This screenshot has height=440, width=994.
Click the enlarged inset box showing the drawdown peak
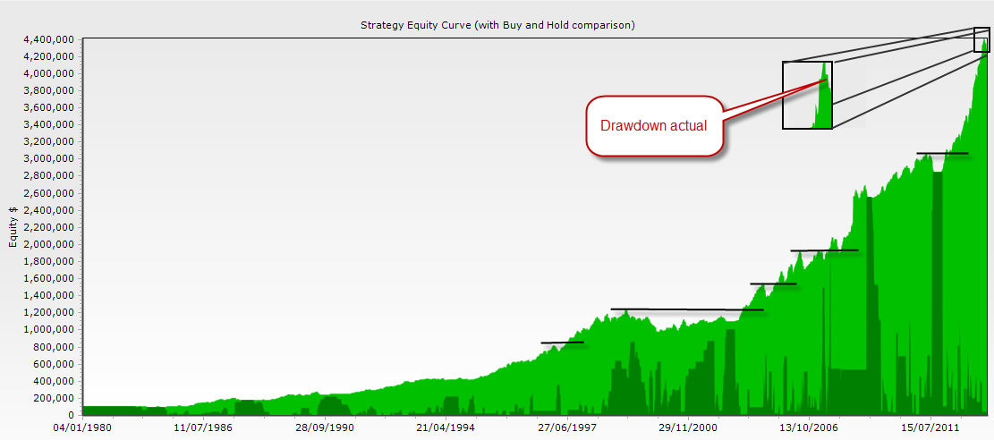click(x=807, y=95)
